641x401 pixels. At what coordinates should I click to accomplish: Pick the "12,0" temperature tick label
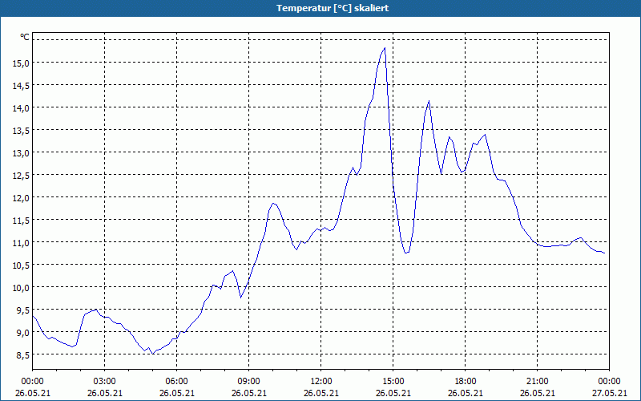(22, 198)
